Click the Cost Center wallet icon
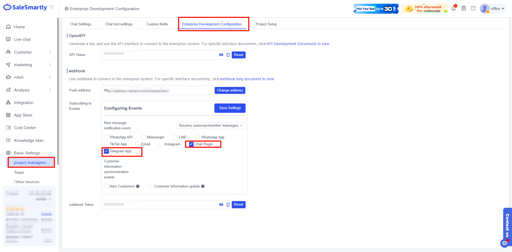This screenshot has height=252, width=512. click(8, 128)
